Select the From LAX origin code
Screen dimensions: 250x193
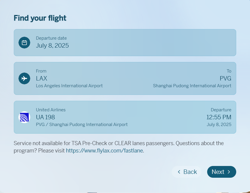pyautogui.click(x=41, y=78)
